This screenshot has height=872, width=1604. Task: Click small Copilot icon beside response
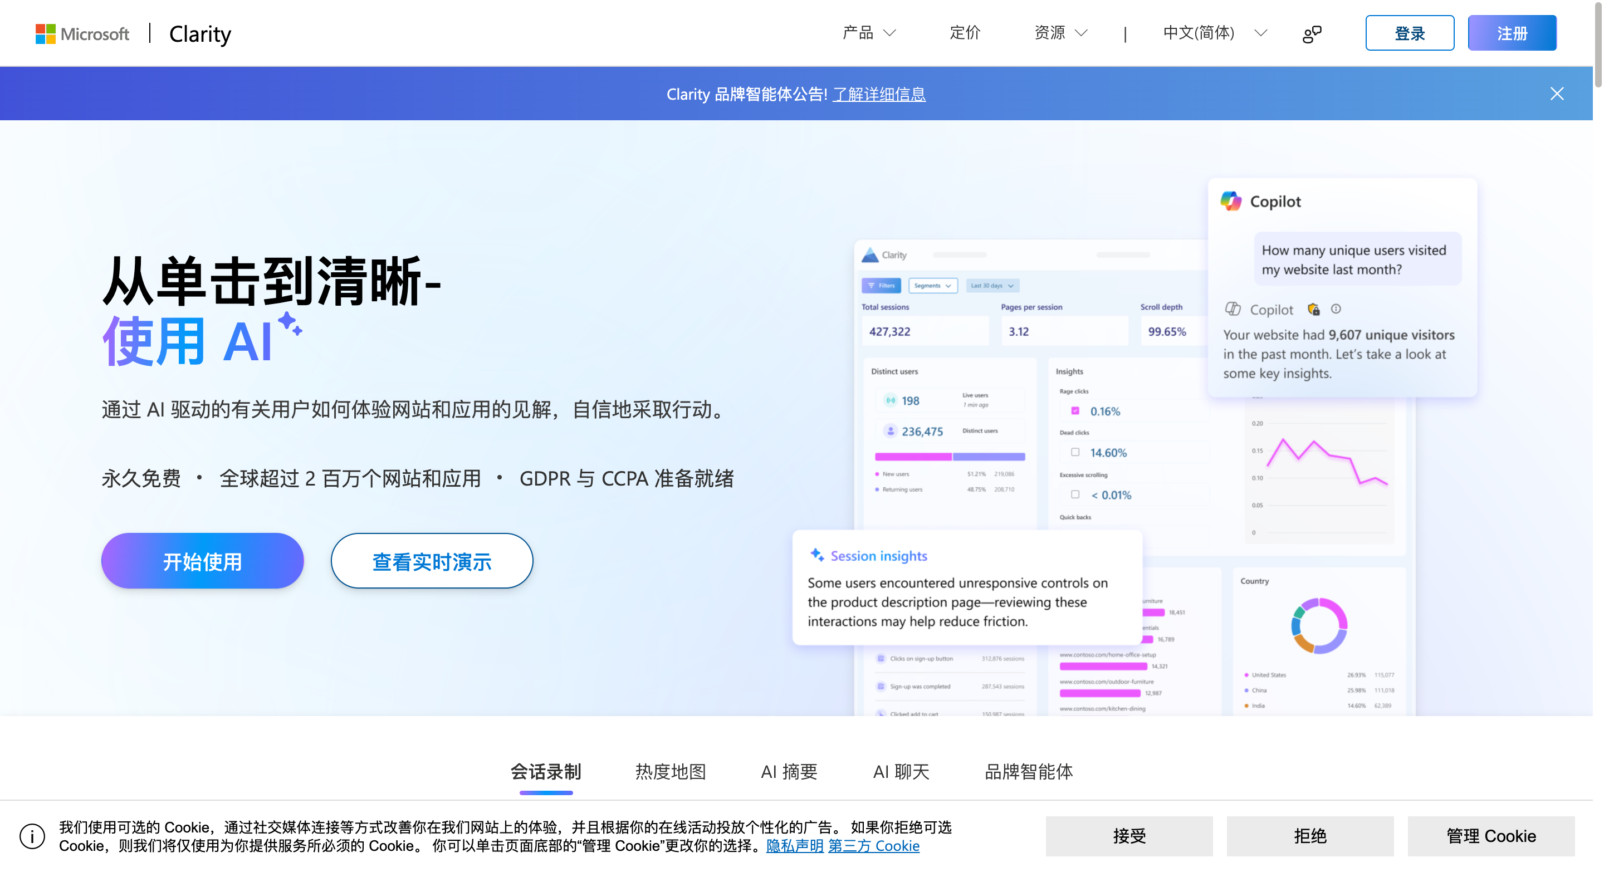(x=1233, y=308)
